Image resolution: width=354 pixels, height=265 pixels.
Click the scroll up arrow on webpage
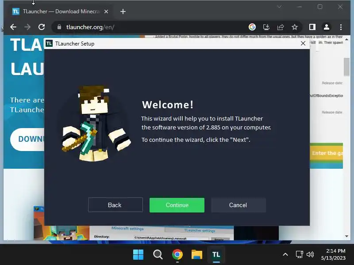click(346, 39)
